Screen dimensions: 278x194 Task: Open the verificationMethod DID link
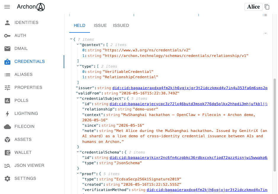[x=207, y=190]
